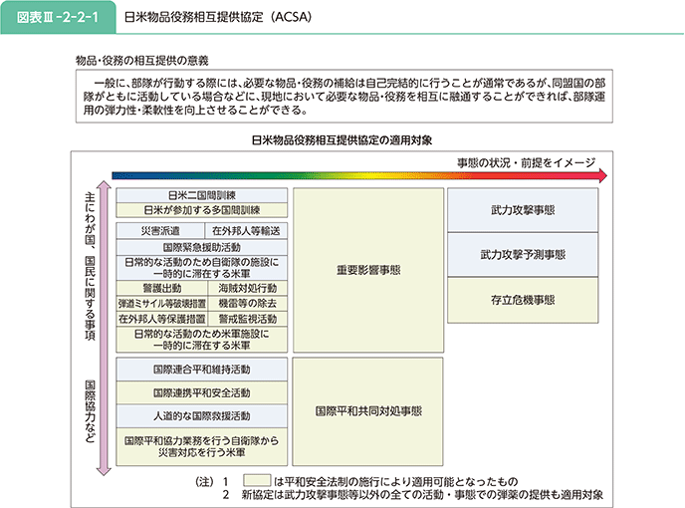Click the 日常的な活動のため自衛隊の施設に cell

pos(202,268)
